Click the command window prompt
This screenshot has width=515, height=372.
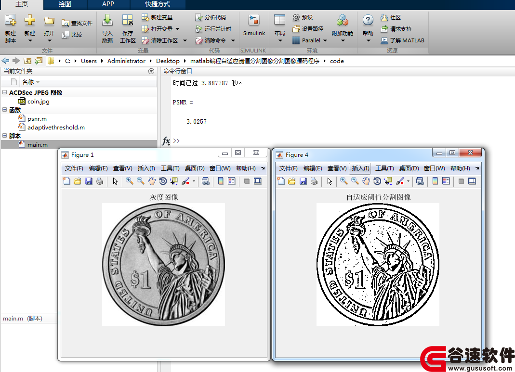(x=176, y=141)
